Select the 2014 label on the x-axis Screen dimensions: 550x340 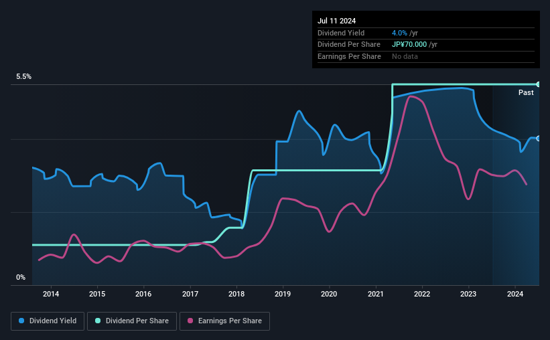(x=51, y=294)
